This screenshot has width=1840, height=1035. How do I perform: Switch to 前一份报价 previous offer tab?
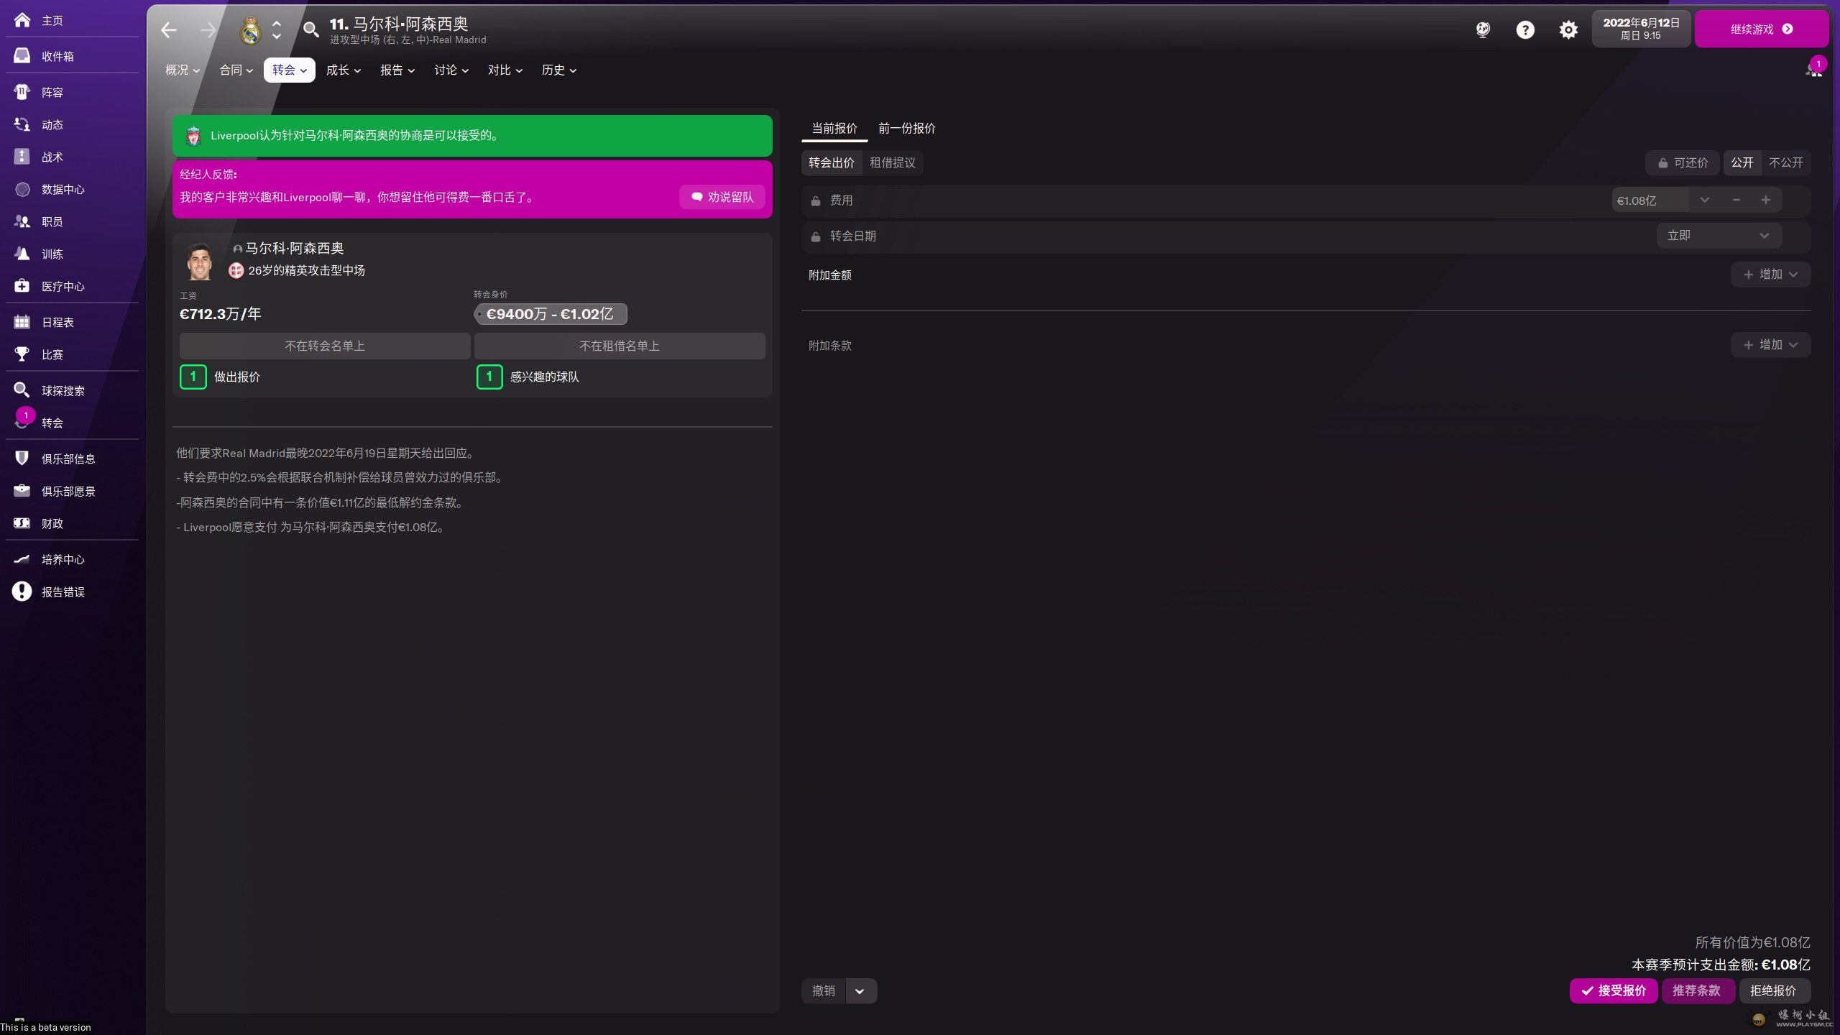pos(907,129)
